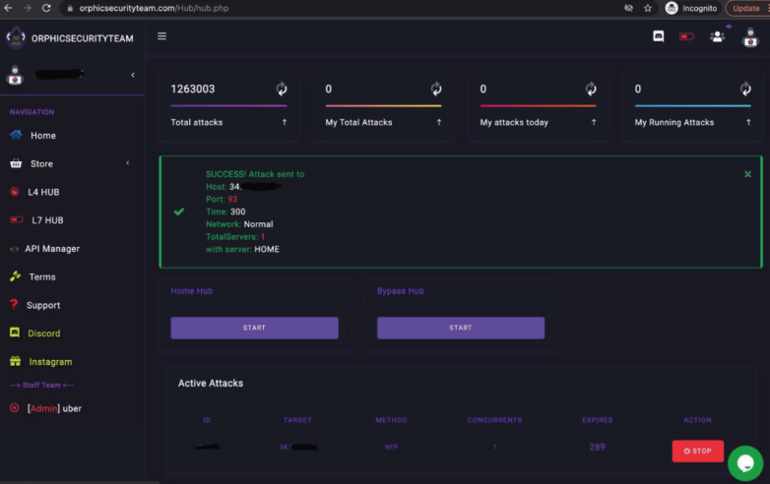Screen dimensions: 770x484
Task: Click the Support link in sidebar
Action: [43, 305]
